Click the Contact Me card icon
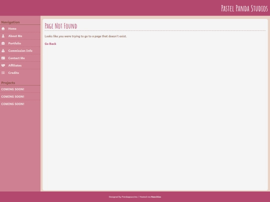This screenshot has height=202, width=270. [3, 58]
